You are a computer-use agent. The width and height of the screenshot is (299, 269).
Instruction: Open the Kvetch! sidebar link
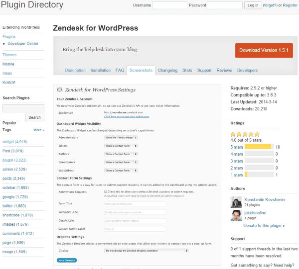click(x=9, y=83)
